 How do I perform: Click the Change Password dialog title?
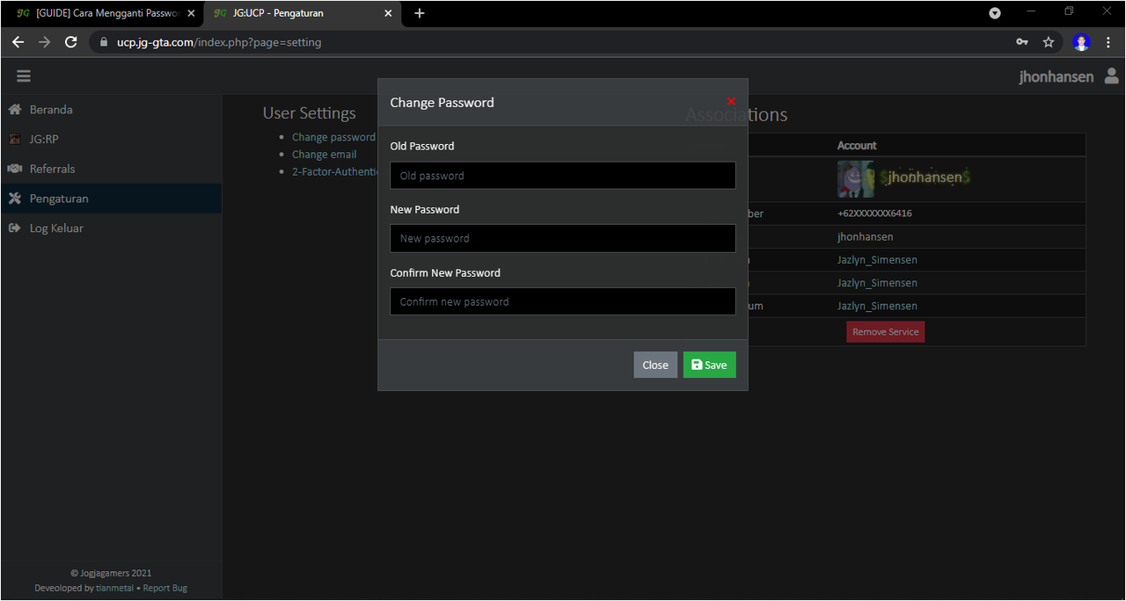442,102
